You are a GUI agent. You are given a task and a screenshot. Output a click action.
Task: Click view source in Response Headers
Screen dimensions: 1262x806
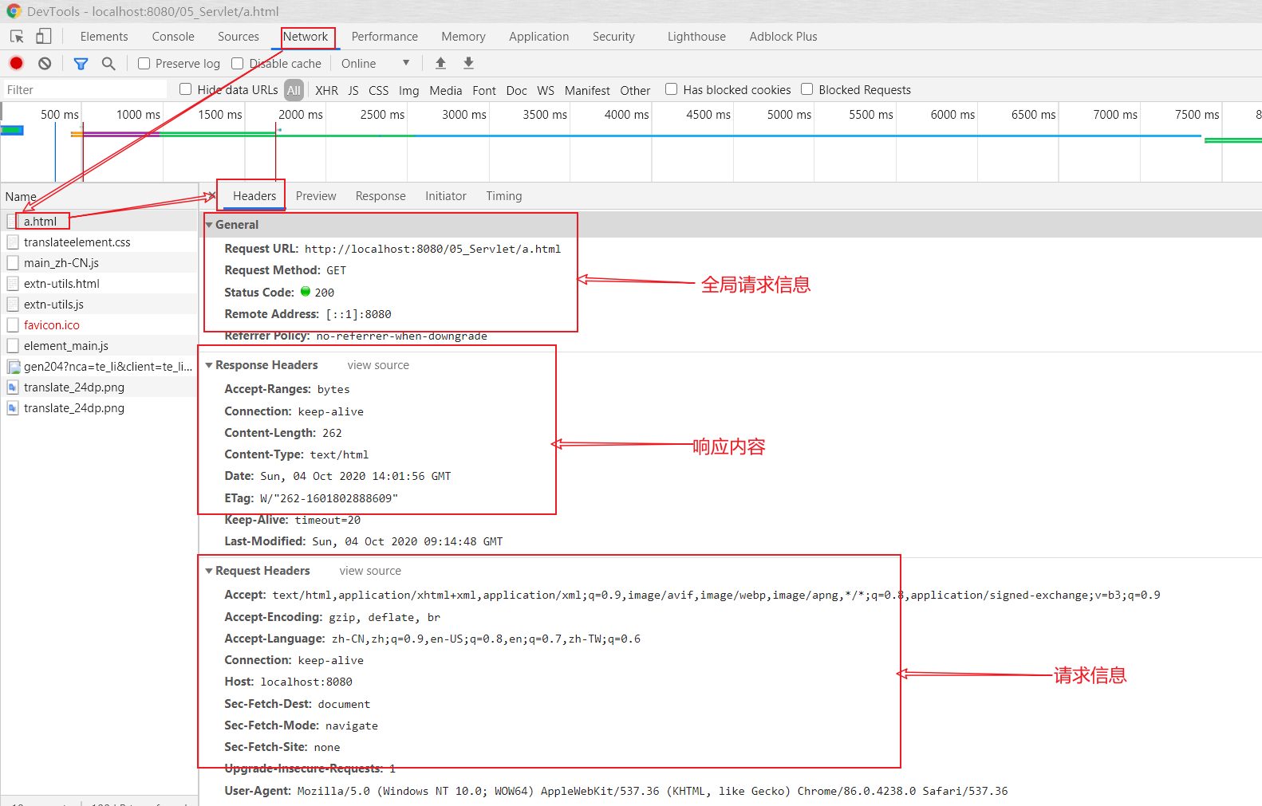(378, 365)
